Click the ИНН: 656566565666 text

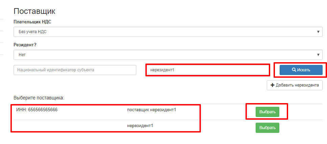pos(37,110)
